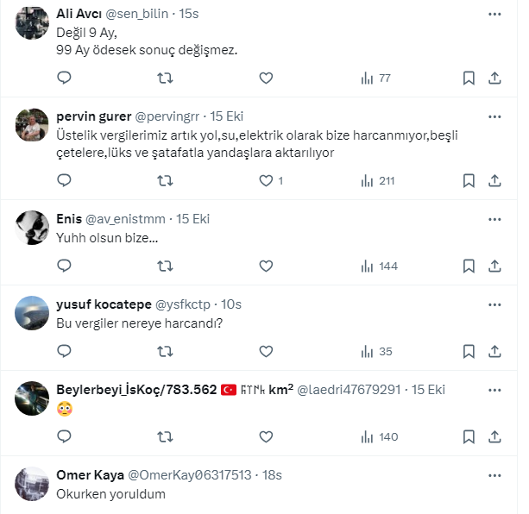Like Ali Avcı's tweet

266,78
